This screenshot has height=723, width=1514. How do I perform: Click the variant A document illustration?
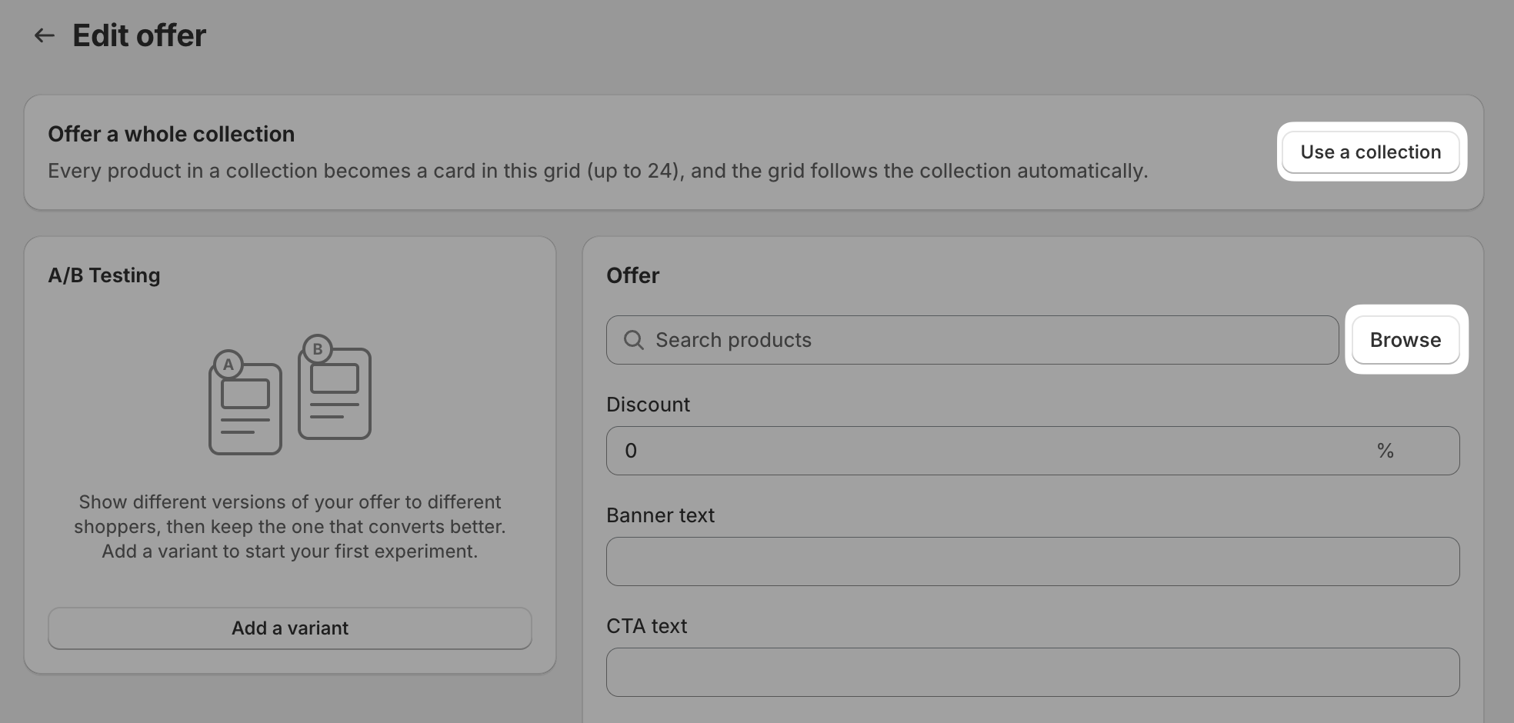coord(245,403)
